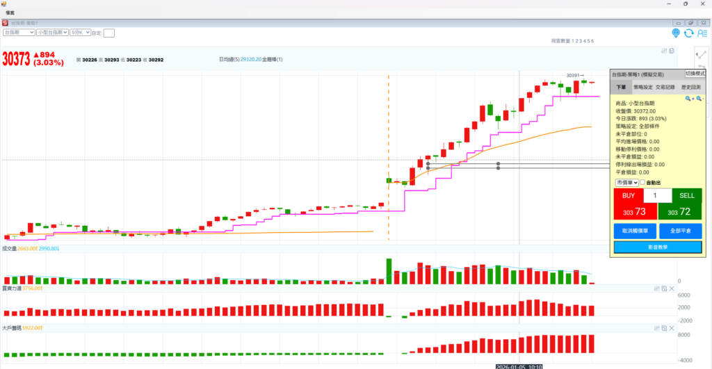
Task: Close the 買賣力道 indicator panel
Action: (672, 288)
